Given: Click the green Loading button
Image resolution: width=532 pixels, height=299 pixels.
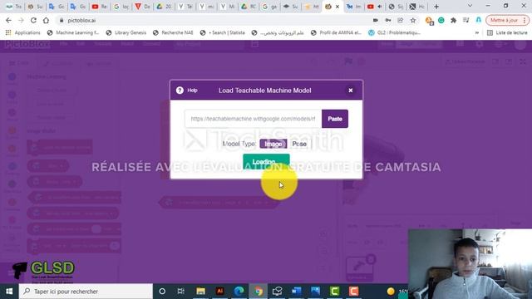Looking at the screenshot, I should [266, 162].
